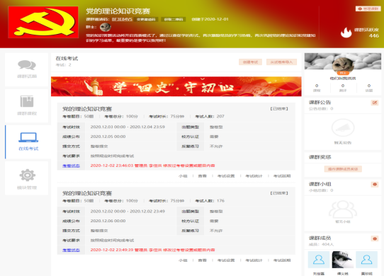
Task: Open 考卷状态 link in first exam
Action: point(71,166)
